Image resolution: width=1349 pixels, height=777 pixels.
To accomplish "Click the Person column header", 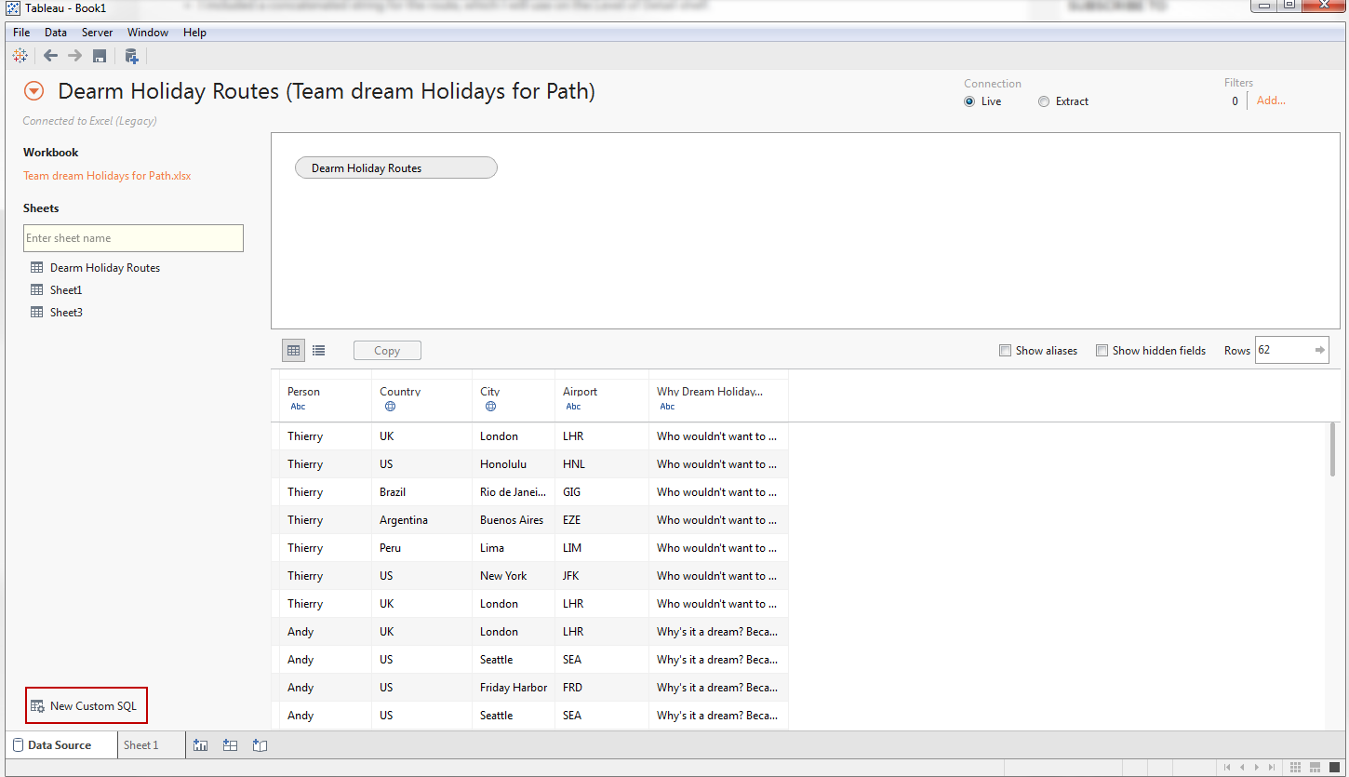I will pos(325,399).
